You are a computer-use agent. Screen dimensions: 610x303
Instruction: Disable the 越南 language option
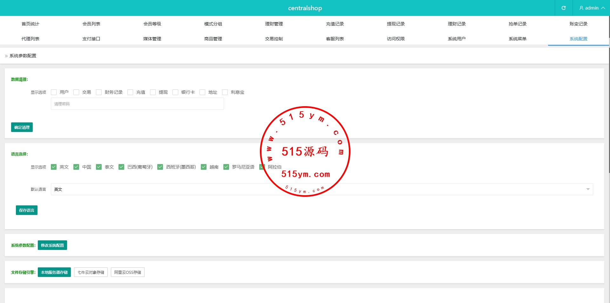[204, 167]
